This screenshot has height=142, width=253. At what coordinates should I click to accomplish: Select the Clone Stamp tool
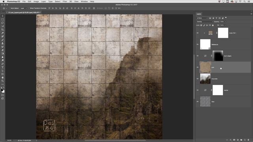click(2, 43)
